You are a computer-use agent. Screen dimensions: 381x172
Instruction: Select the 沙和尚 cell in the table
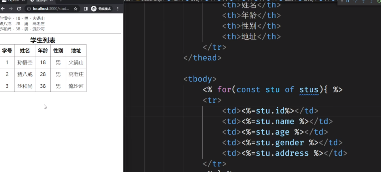(25, 86)
